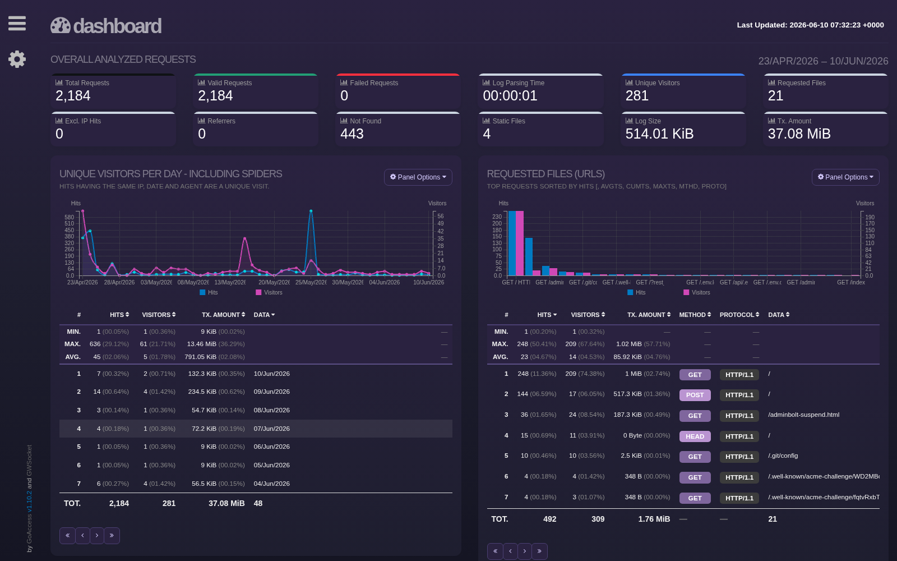The height and width of the screenshot is (561, 897).
Task: Click GET badge in the /adminbolt-suspend.html row
Action: point(695,416)
